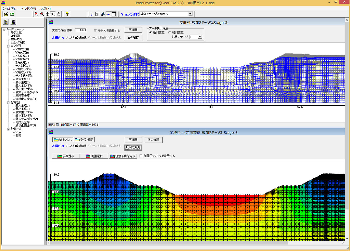Viewport: 350px width, 251px height.
Task: Collapse the コンタ図 tree node
Action: point(8,46)
